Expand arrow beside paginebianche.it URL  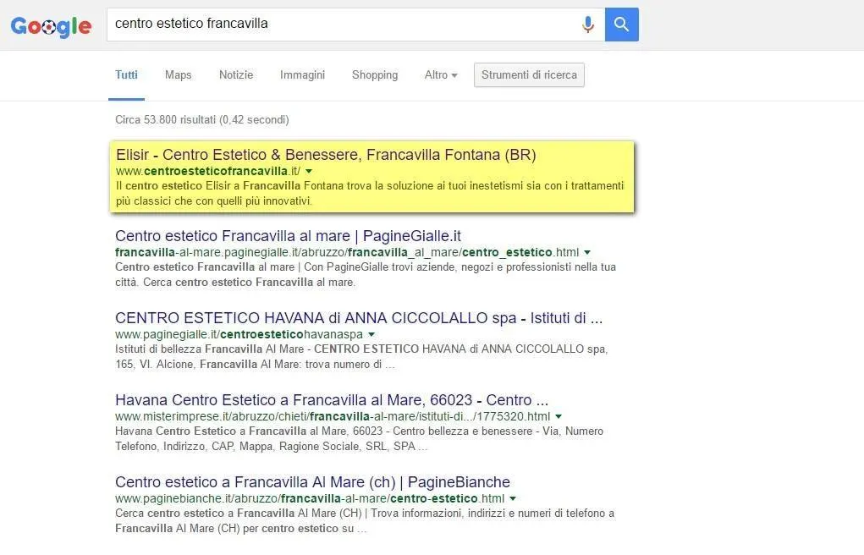click(513, 499)
